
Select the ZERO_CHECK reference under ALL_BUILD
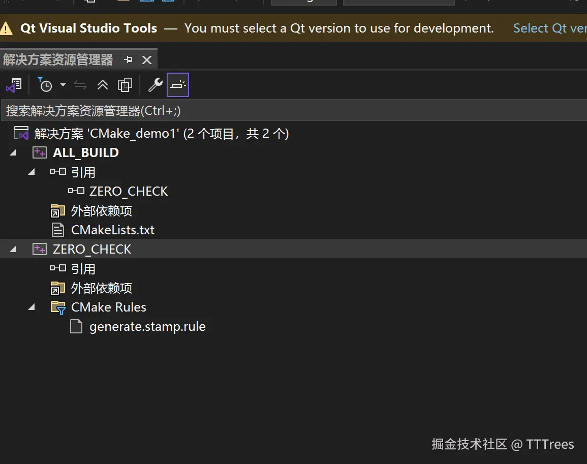(x=129, y=192)
